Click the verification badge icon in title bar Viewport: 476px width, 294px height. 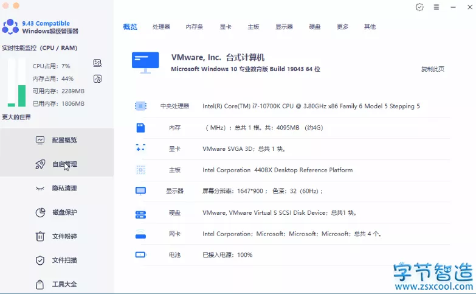coord(419,7)
